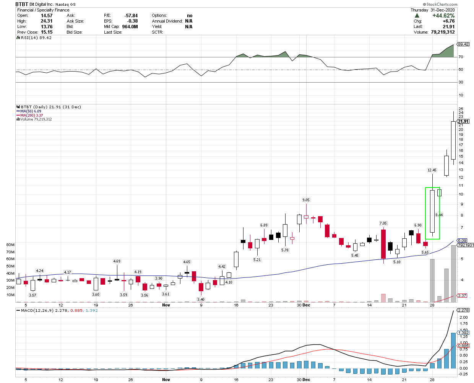Select the blue MA(50) line swatch
The image size is (474, 383).
click(18, 111)
